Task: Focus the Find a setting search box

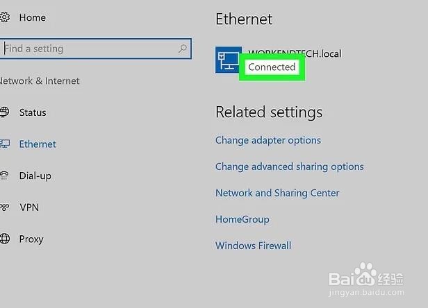Action: [96, 49]
